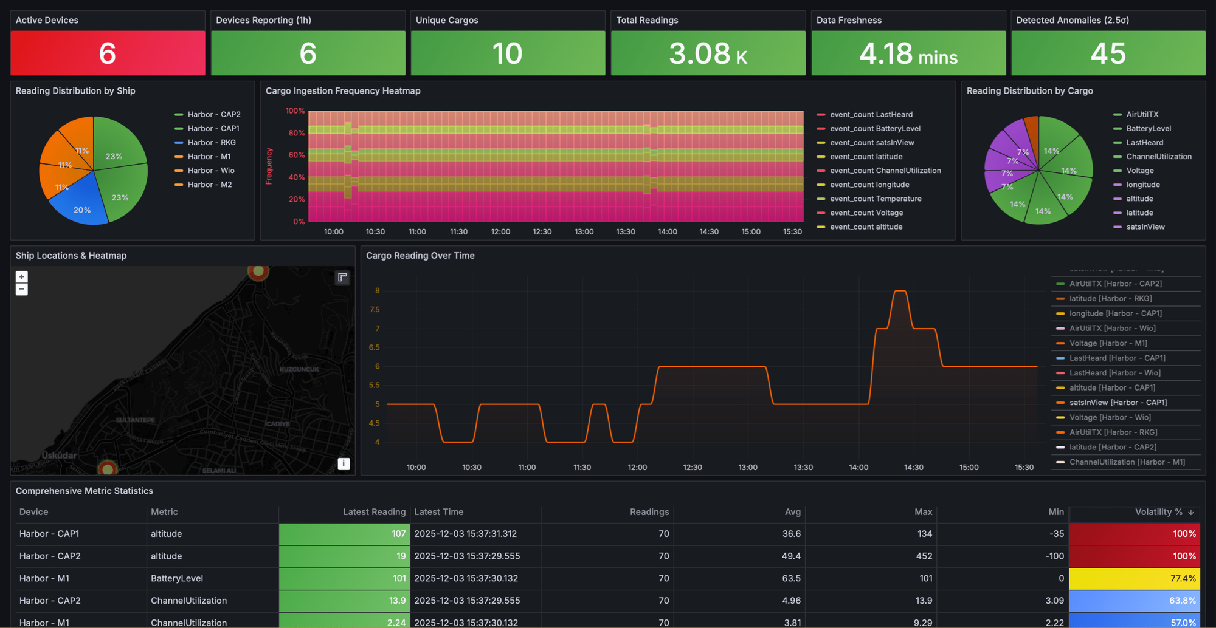The width and height of the screenshot is (1216, 628).
Task: Zoom in on the Ship Locations map
Action: (22, 277)
